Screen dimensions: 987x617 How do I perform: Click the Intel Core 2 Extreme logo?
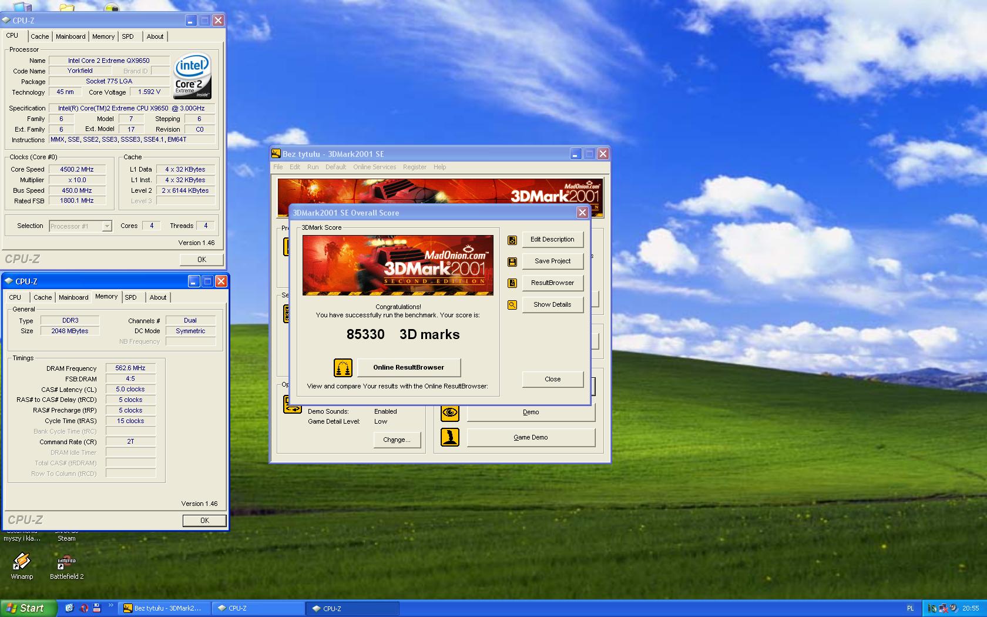pyautogui.click(x=192, y=77)
